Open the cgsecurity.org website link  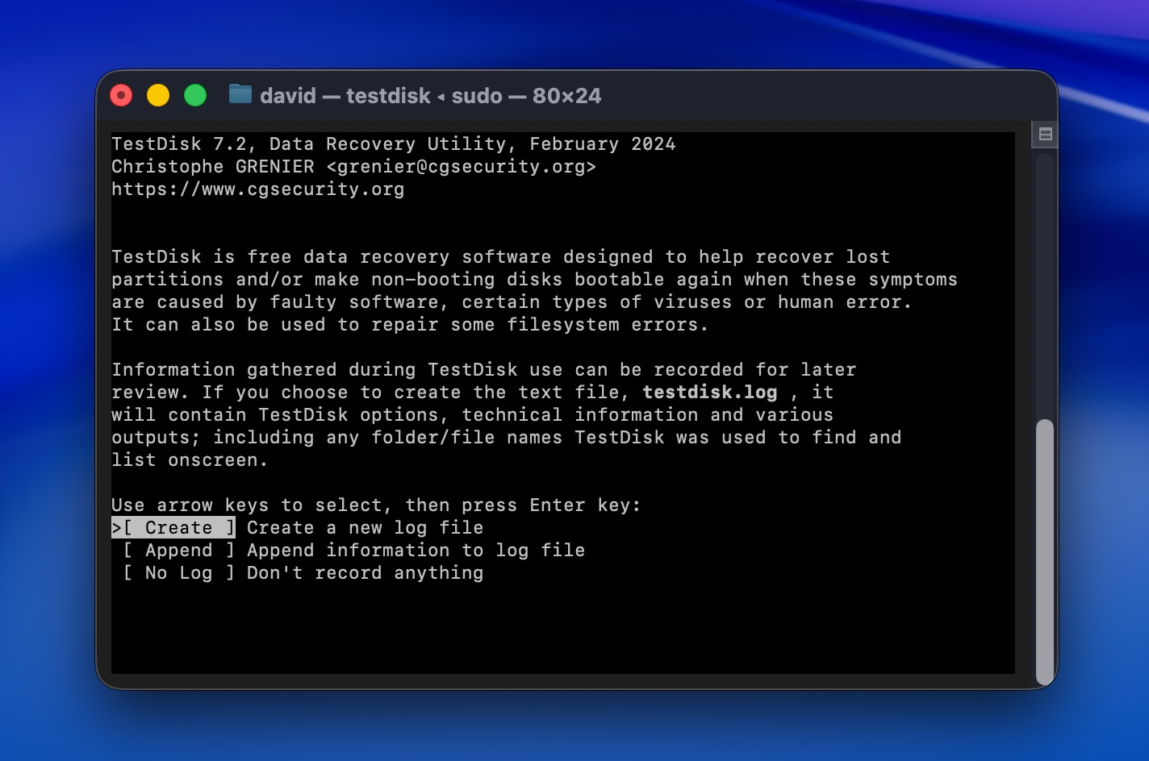coord(258,189)
